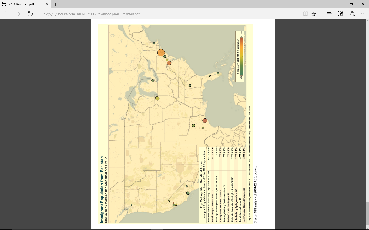Click the yellow-green Chicago circle

point(157,98)
